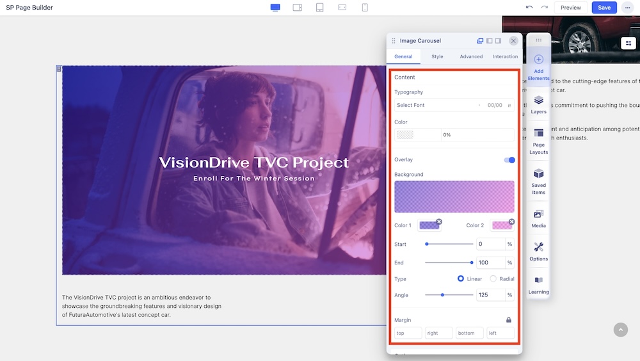
Task: Select the Radial gradient type
Action: click(x=493, y=279)
